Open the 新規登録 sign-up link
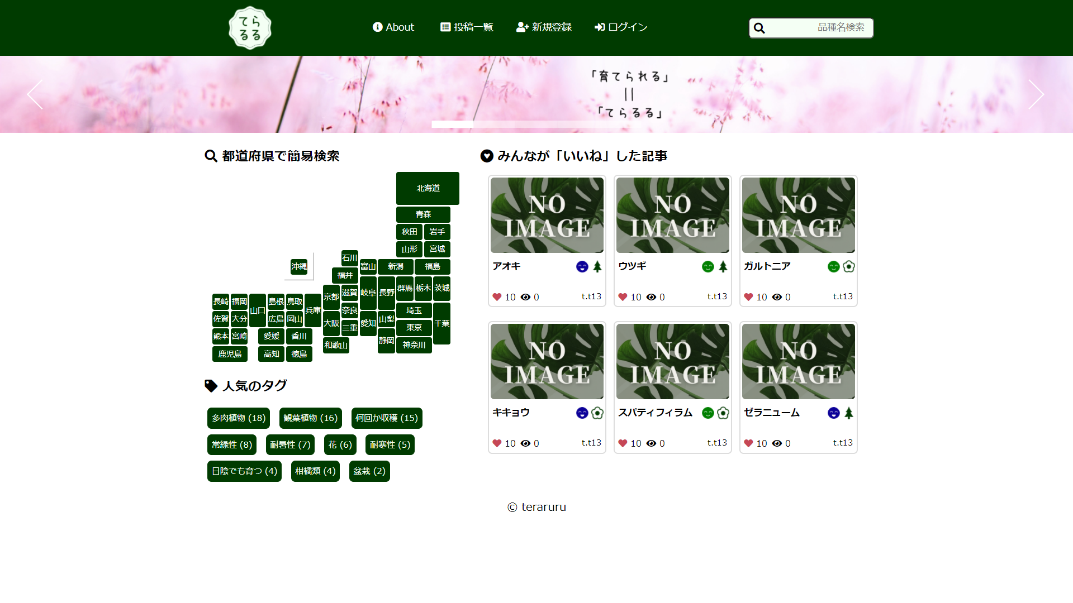The height and width of the screenshot is (603, 1073). pyautogui.click(x=544, y=27)
